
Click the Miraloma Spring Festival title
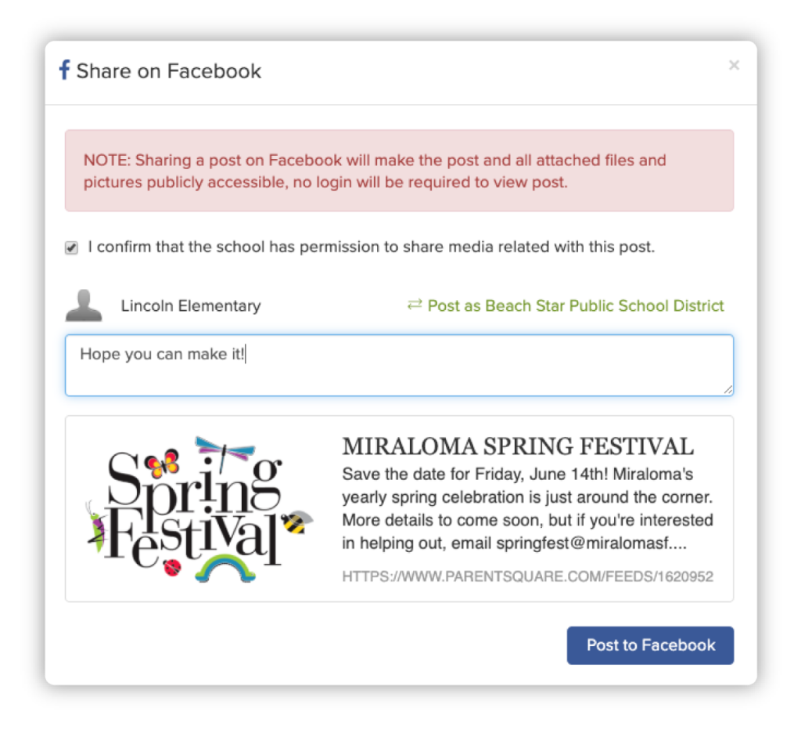click(x=518, y=446)
